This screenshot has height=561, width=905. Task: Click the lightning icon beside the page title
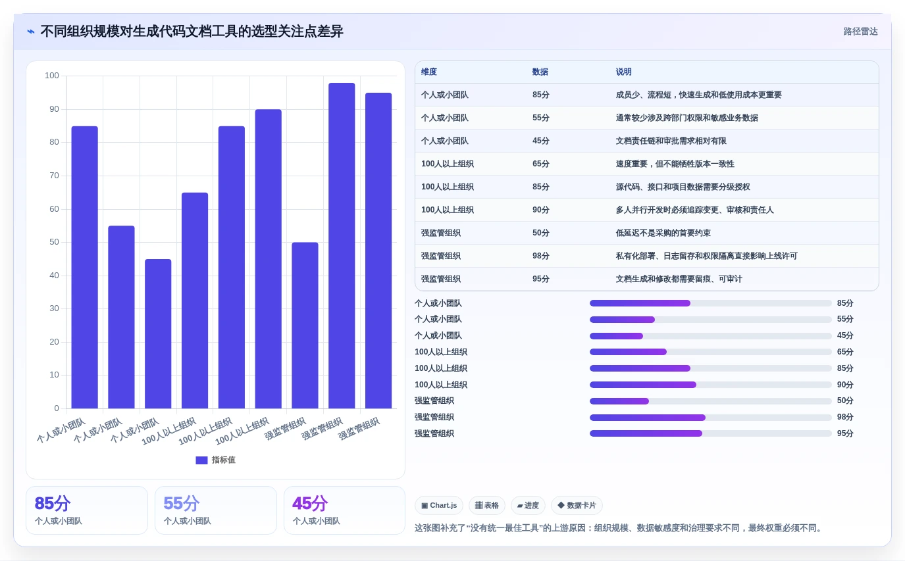31,32
